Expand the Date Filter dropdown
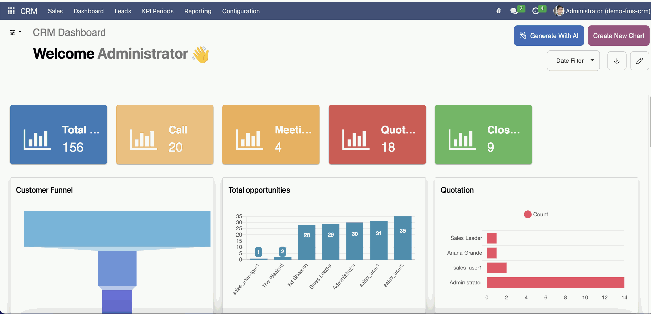 (x=573, y=61)
